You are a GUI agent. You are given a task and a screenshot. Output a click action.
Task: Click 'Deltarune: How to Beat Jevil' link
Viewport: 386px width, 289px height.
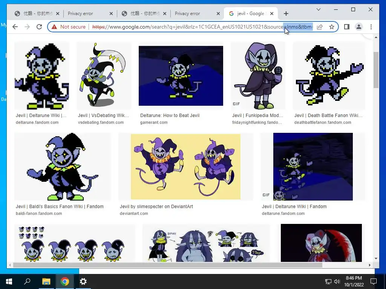[x=170, y=115]
